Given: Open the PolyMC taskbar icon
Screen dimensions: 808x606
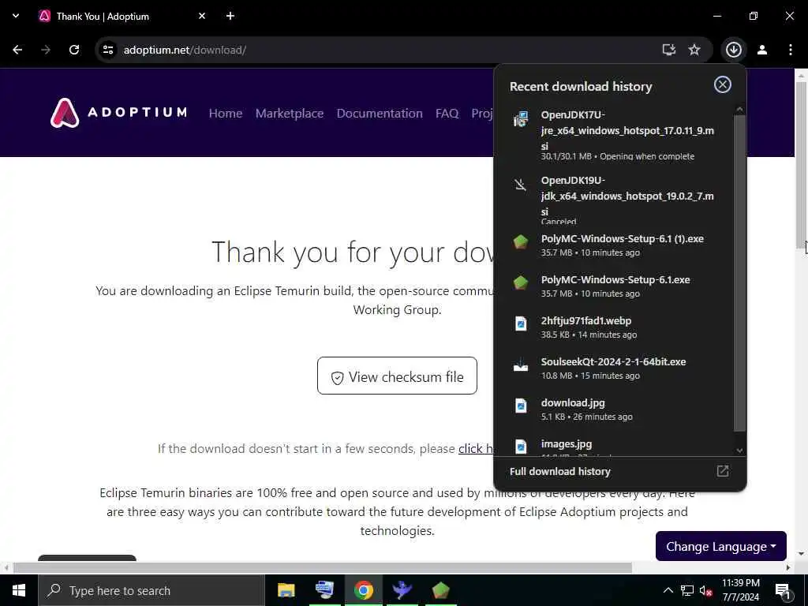Looking at the screenshot, I should click(440, 590).
